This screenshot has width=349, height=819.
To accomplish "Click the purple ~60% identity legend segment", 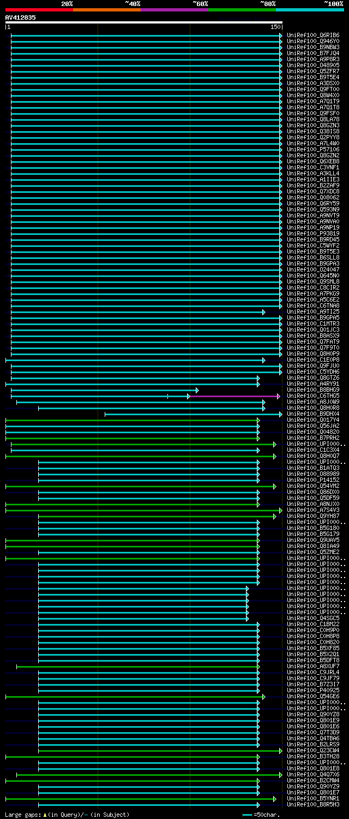I will pyautogui.click(x=174, y=10).
